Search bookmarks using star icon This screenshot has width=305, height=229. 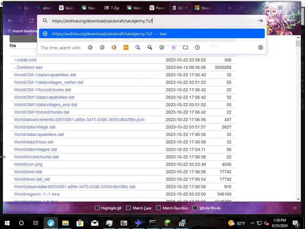coord(174,47)
